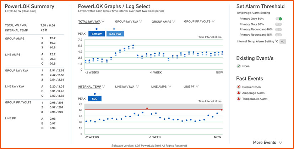The height and width of the screenshot is (149, 294).
Task: Click the red peak point on temperature graph
Action: 147,108
